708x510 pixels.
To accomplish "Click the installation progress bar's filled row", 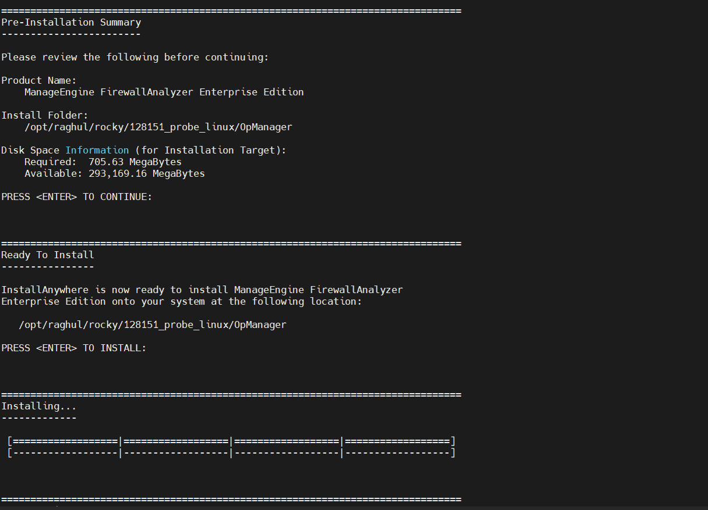I will (231, 441).
